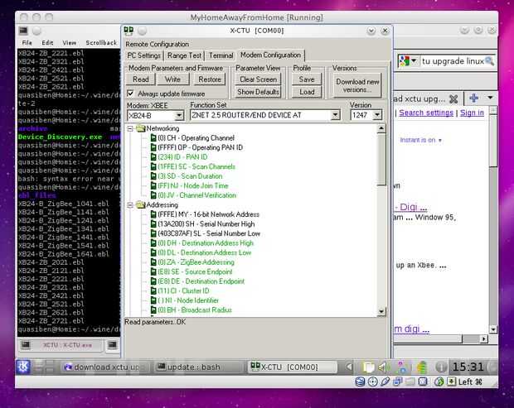Open the Modem XB24-B dropdown

tap(178, 116)
